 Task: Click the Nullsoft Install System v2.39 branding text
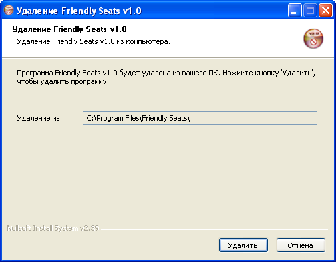[x=53, y=228]
